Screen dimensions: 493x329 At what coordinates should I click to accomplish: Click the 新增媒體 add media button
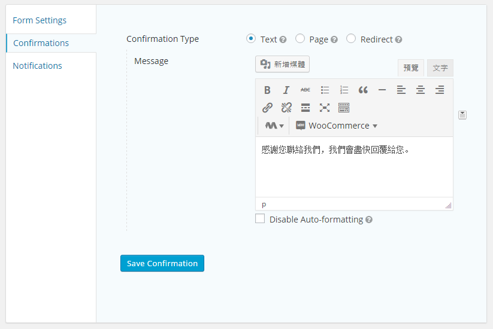pyautogui.click(x=283, y=64)
